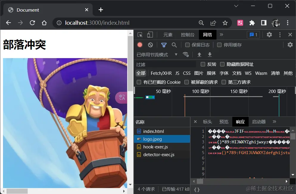Filter requests by 图片
This screenshot has height=194, width=296.
(199, 73)
